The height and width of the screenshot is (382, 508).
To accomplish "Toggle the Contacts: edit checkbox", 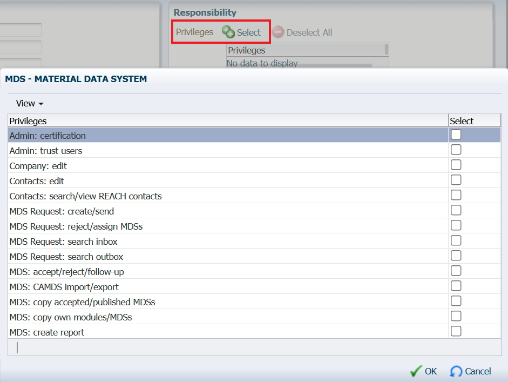I will pos(456,180).
